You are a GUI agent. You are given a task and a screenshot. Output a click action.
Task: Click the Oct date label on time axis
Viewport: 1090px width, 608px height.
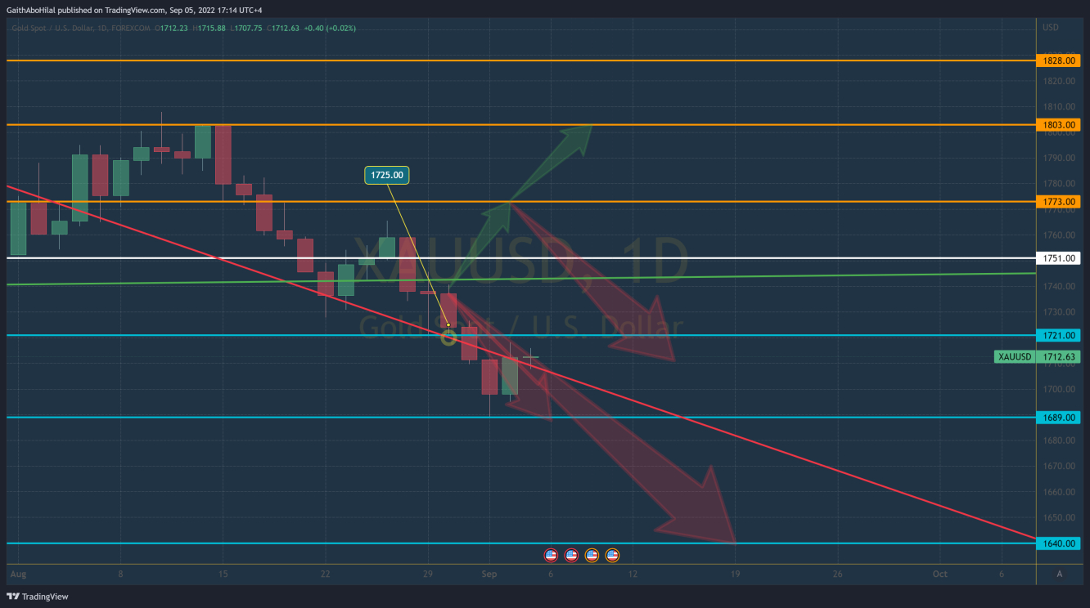(x=940, y=574)
